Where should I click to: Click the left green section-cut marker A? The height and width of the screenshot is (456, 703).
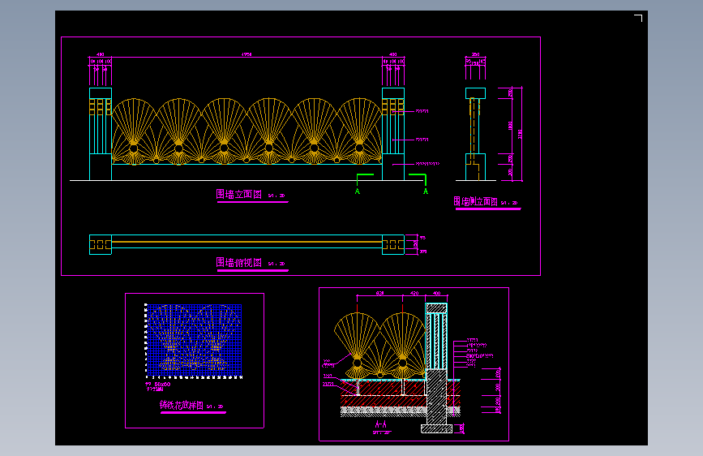pyautogui.click(x=358, y=191)
